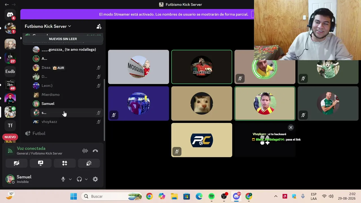Open Discord direct messages home
The width and height of the screenshot is (361, 203).
(10, 15)
